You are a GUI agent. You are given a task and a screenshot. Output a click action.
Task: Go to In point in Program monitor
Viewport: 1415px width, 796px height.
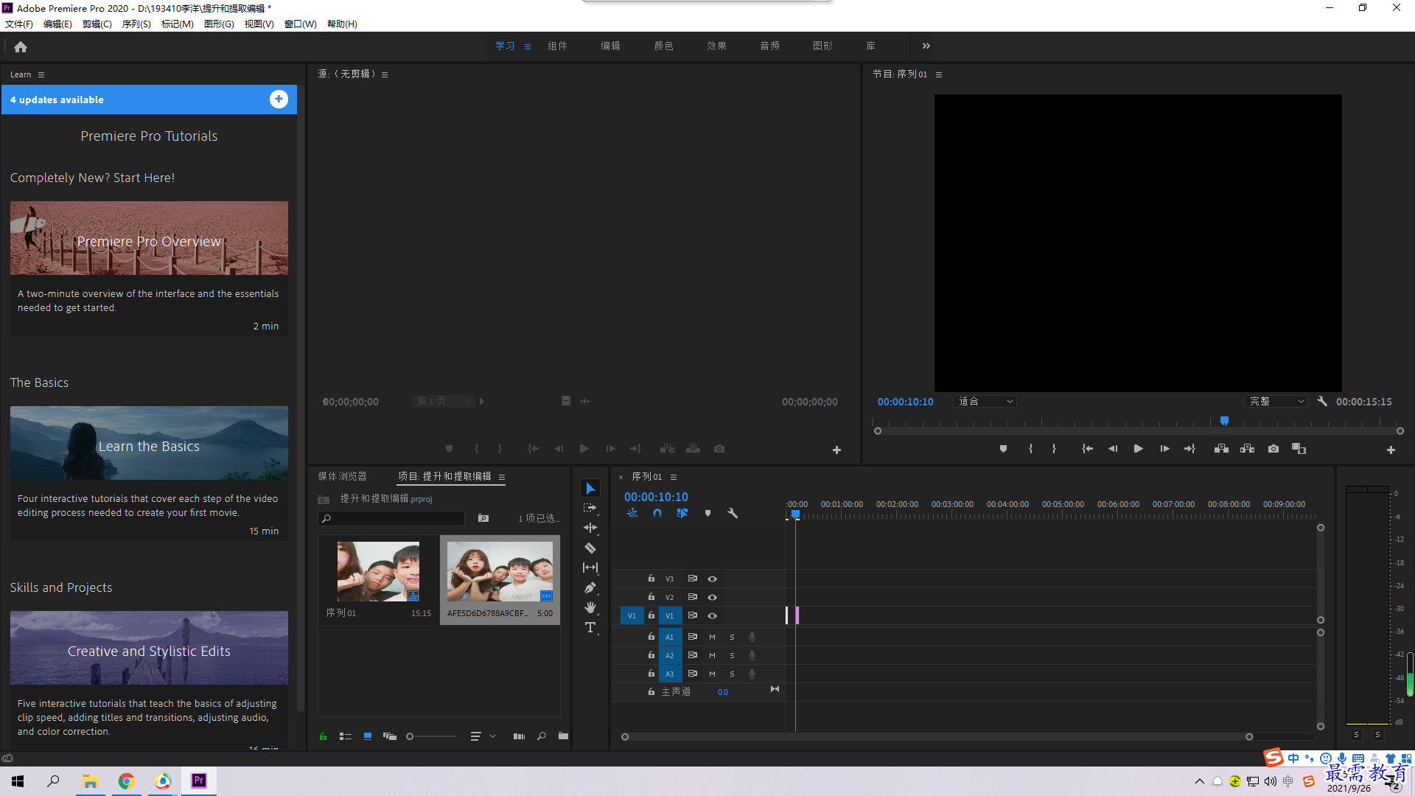1087,449
